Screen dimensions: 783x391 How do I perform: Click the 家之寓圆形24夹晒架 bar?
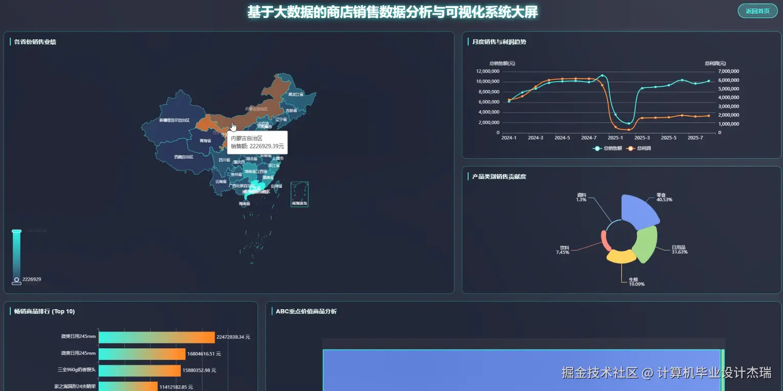pos(128,386)
